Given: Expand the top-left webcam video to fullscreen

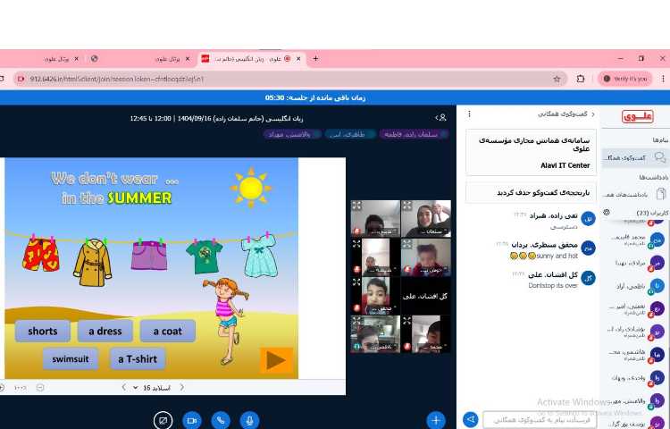Looking at the screenshot, I should 356,206.
